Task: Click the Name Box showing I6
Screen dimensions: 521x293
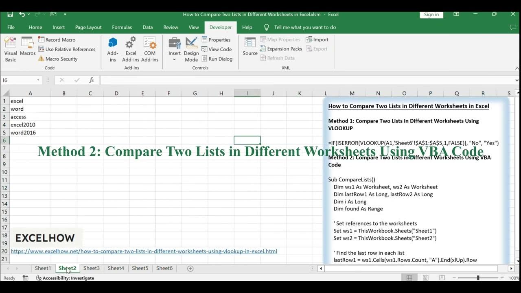Action: coord(18,80)
